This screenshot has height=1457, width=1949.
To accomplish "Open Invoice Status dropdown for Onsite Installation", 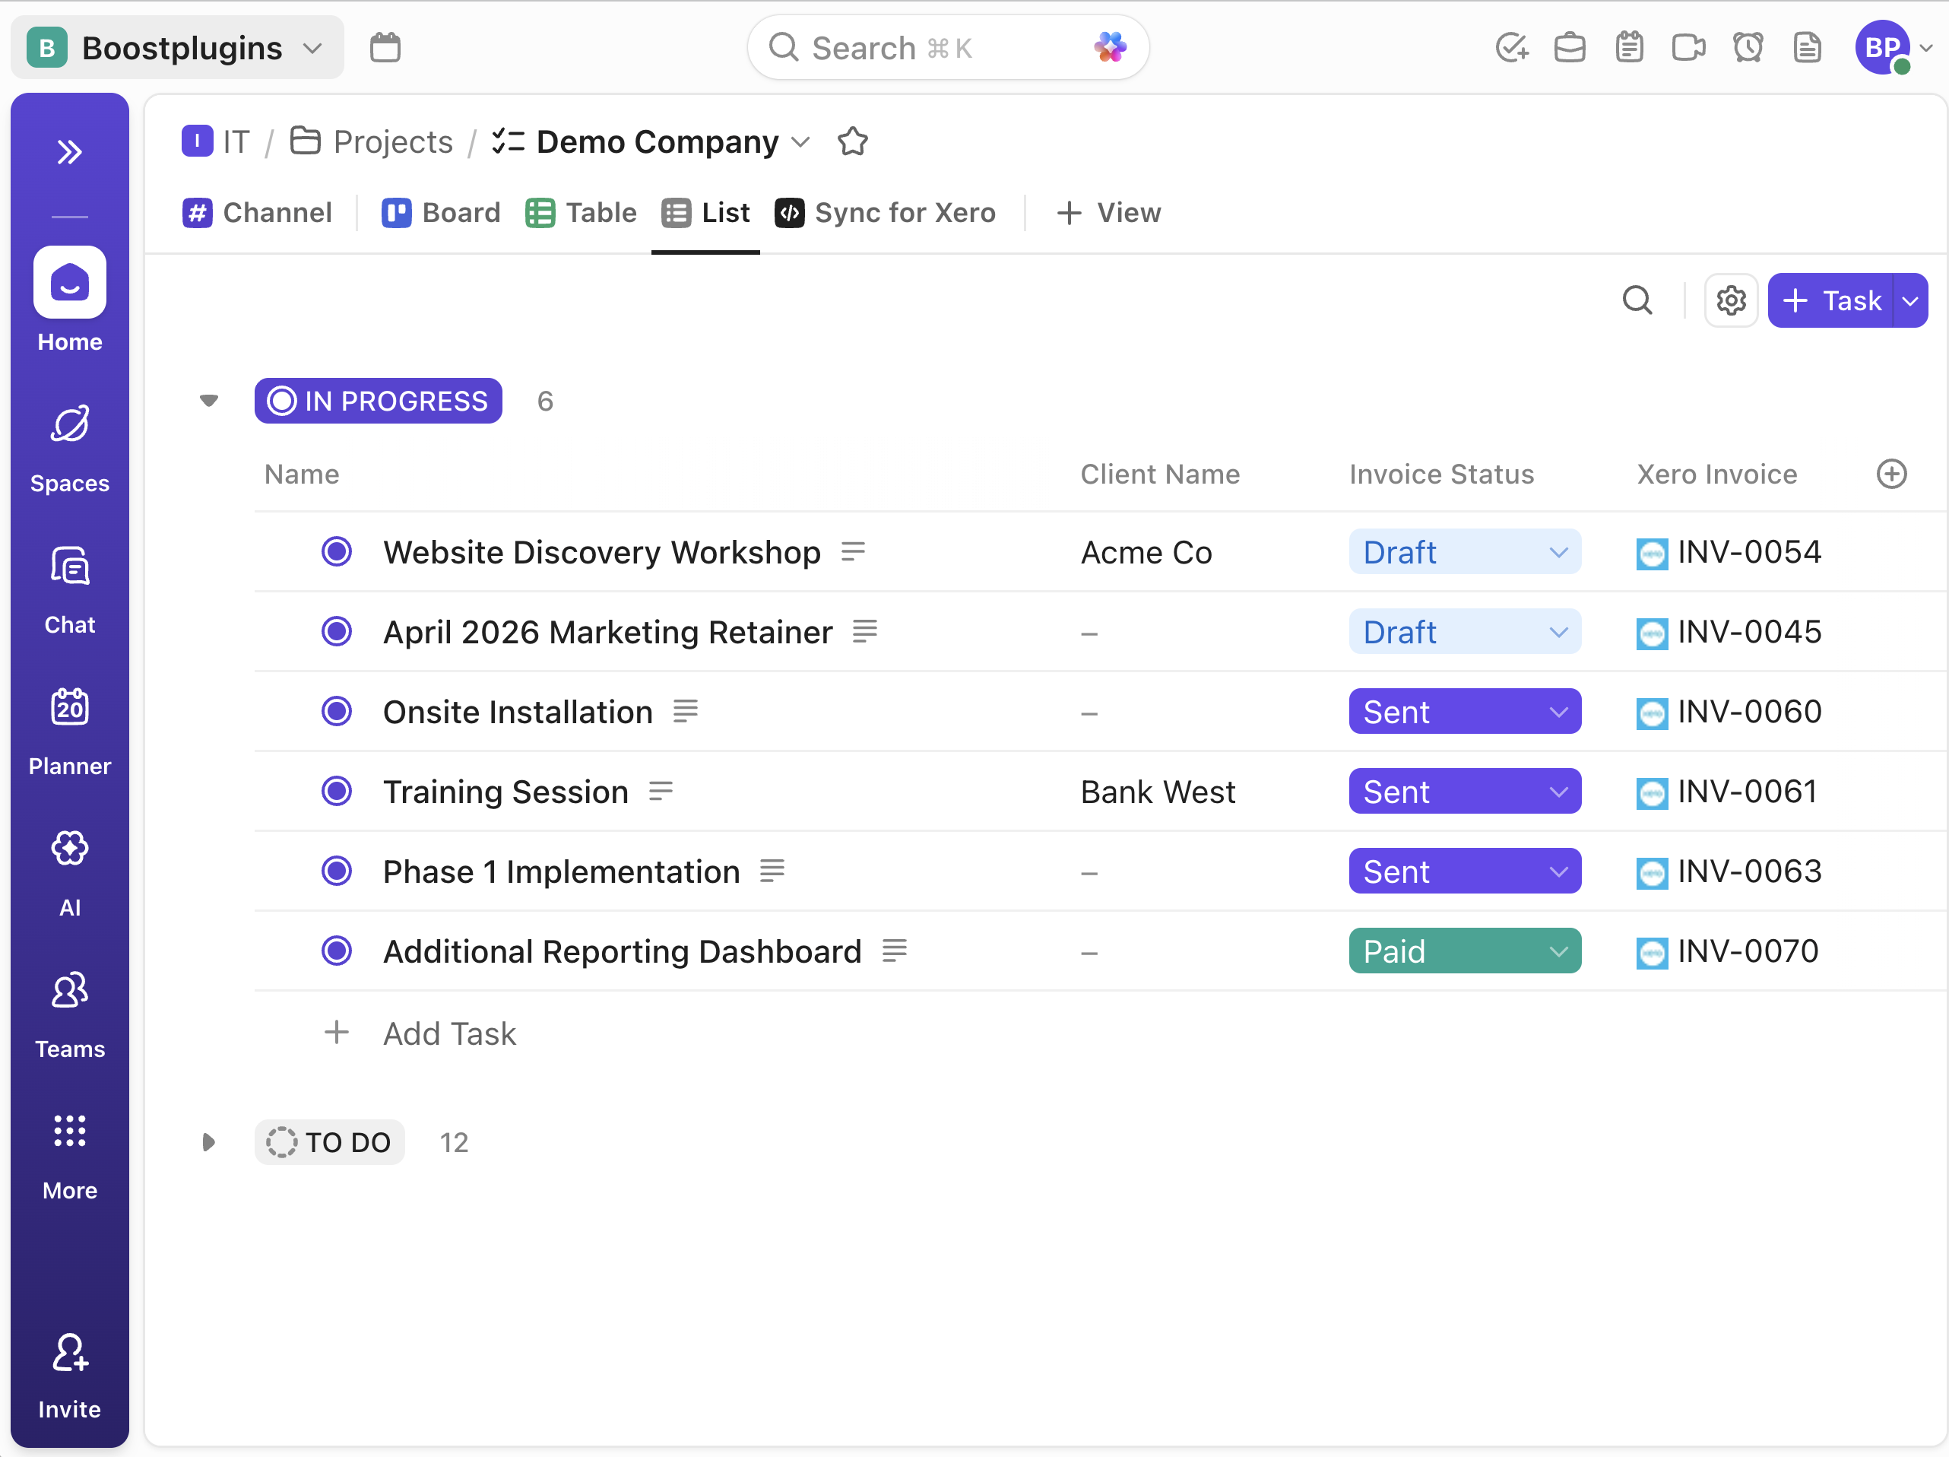I will (x=1463, y=713).
